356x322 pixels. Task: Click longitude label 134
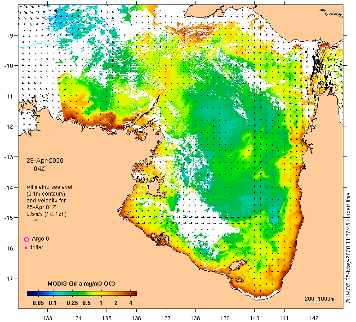point(77,318)
